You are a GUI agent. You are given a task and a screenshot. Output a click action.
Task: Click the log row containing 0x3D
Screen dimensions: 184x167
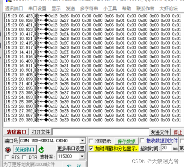coord(92,120)
